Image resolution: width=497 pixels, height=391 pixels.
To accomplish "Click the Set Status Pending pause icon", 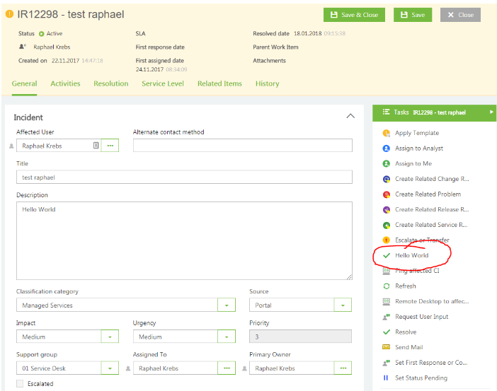I will click(386, 378).
